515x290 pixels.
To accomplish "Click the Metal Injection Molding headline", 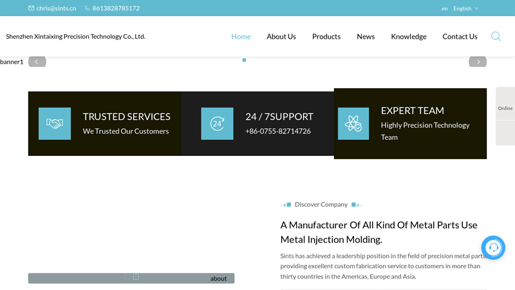I will (379, 232).
